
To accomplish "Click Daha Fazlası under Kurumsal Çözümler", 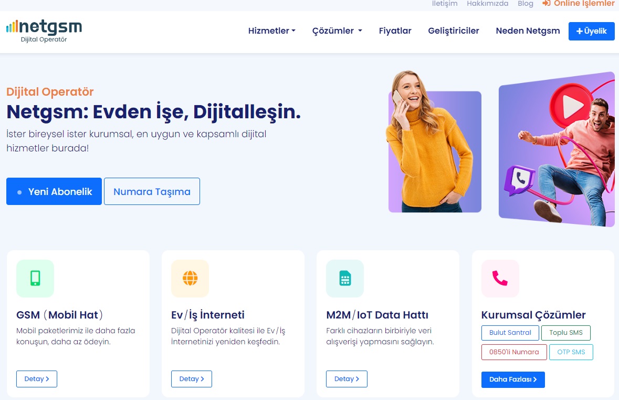I will tap(513, 380).
